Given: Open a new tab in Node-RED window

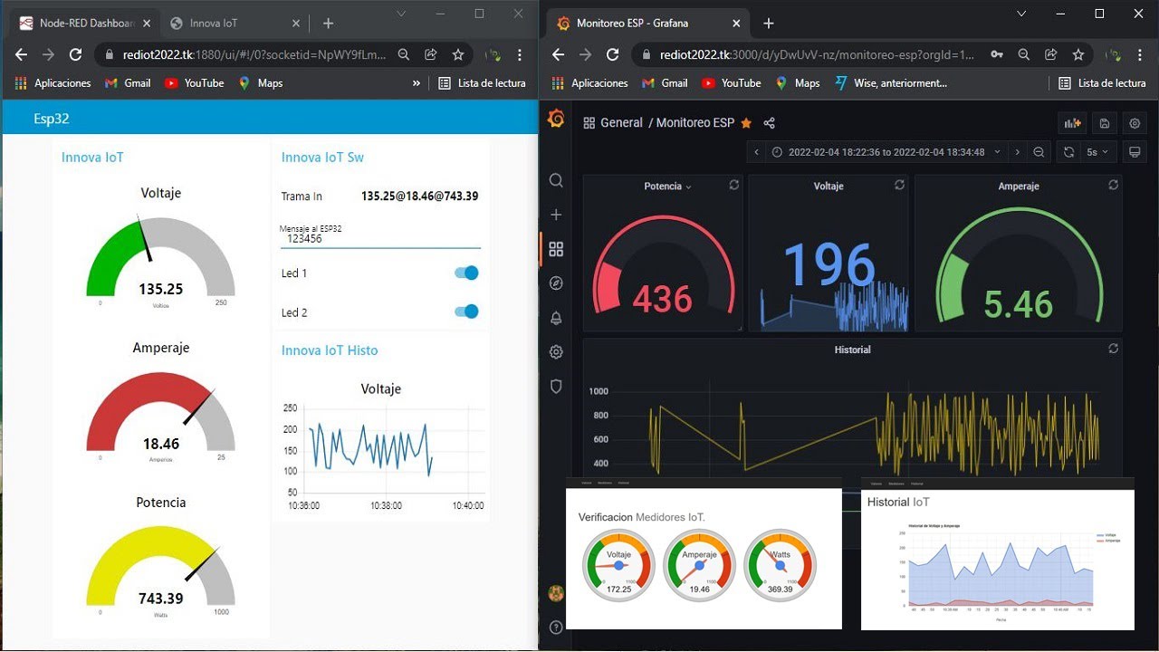Looking at the screenshot, I should [328, 24].
